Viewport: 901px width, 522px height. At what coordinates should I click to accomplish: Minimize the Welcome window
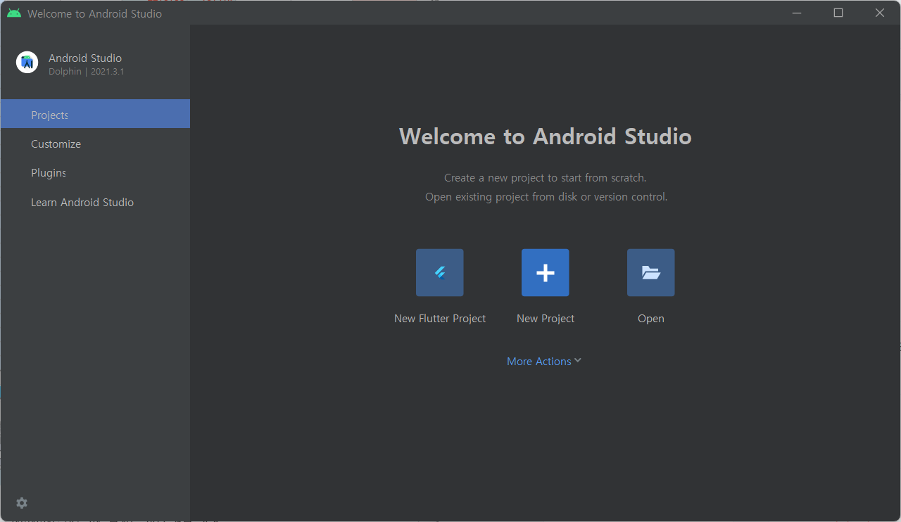(x=797, y=13)
